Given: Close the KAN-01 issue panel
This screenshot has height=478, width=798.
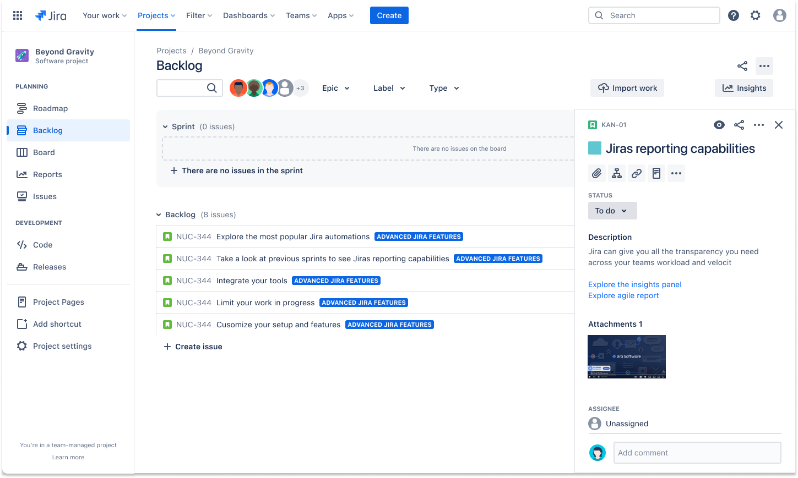Looking at the screenshot, I should click(x=779, y=125).
